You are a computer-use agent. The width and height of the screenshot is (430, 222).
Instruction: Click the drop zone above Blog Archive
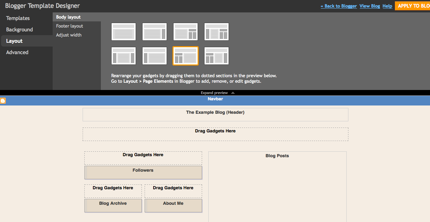113,191
